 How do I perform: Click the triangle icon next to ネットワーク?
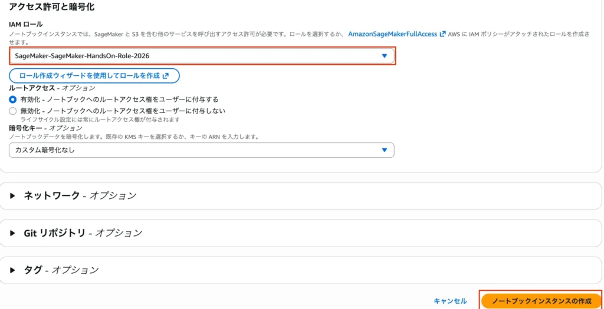(x=13, y=196)
